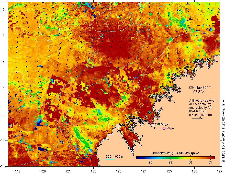The height and width of the screenshot is (174, 225).
Task: Click the "0.5m/s (1kt 24h)" text
Action: point(200,115)
